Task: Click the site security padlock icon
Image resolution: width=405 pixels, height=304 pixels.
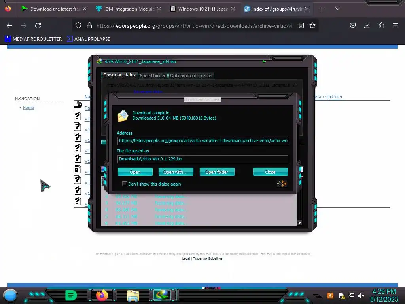Action: (89, 25)
